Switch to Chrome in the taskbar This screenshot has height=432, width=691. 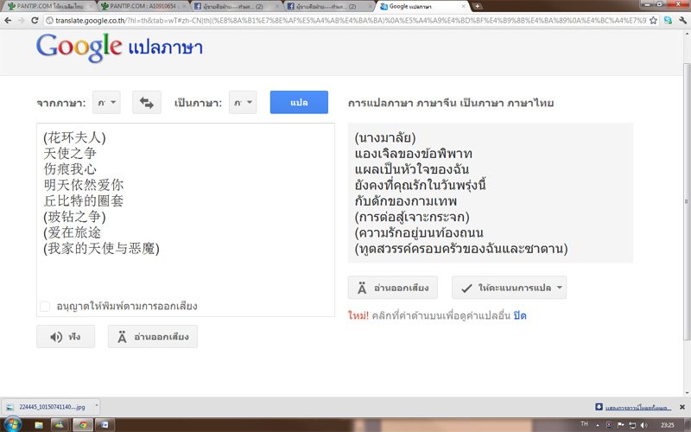(83, 425)
